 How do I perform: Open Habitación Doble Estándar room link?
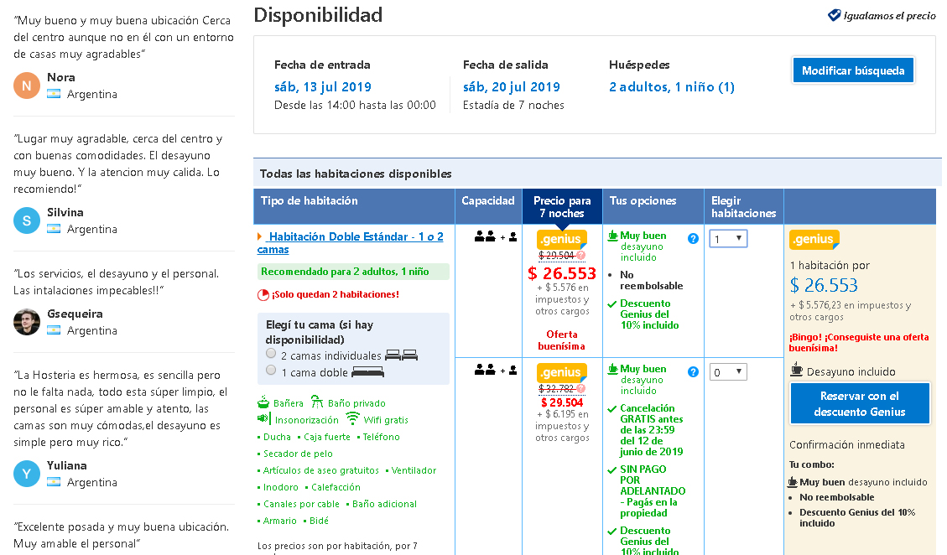point(351,243)
